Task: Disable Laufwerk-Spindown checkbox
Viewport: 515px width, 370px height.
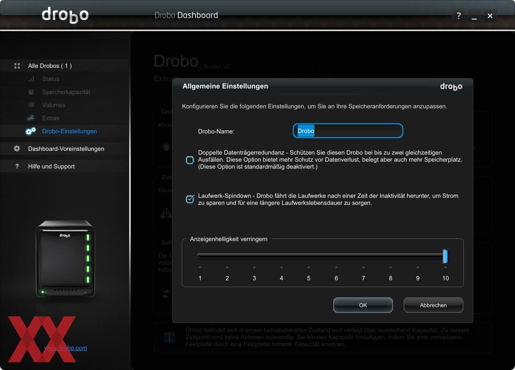Action: click(190, 199)
